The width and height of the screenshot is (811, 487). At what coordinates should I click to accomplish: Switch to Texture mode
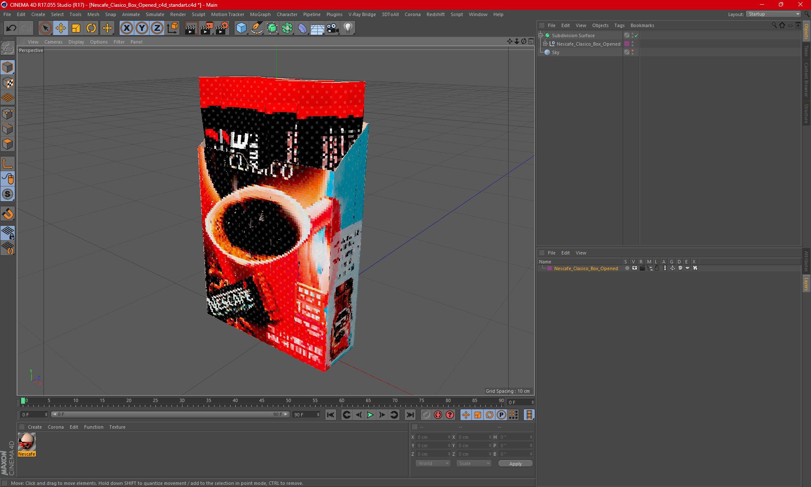pos(8,83)
